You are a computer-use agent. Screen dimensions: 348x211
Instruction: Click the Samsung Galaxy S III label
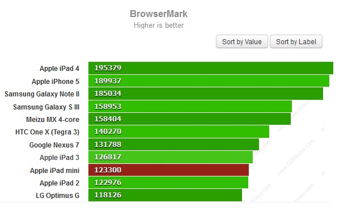coord(46,107)
